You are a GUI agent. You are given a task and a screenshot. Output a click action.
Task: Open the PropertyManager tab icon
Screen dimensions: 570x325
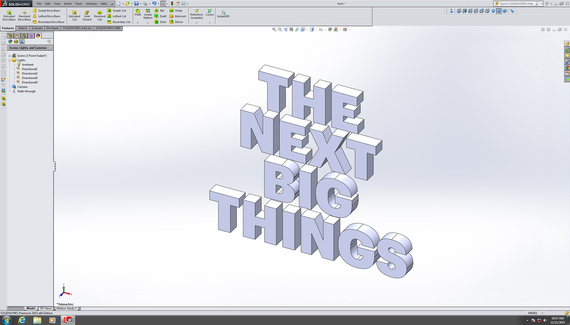(x=17, y=36)
